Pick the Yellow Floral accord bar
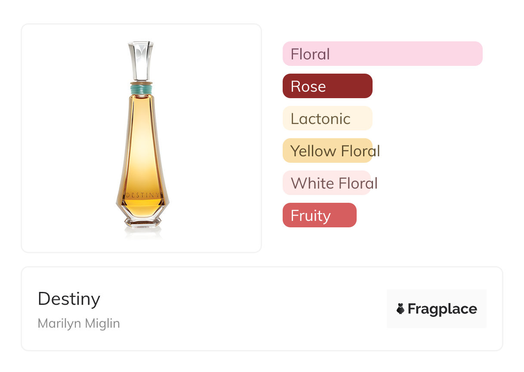 point(327,151)
